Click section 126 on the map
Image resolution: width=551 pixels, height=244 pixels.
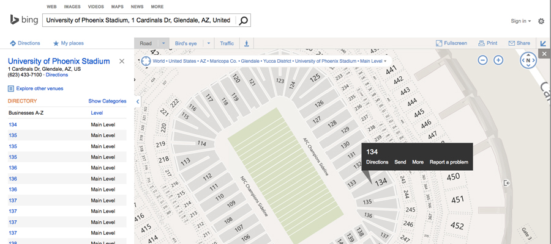click(319, 104)
